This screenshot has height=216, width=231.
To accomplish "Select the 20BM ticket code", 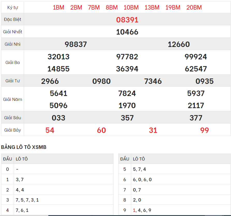I will (x=194, y=7).
